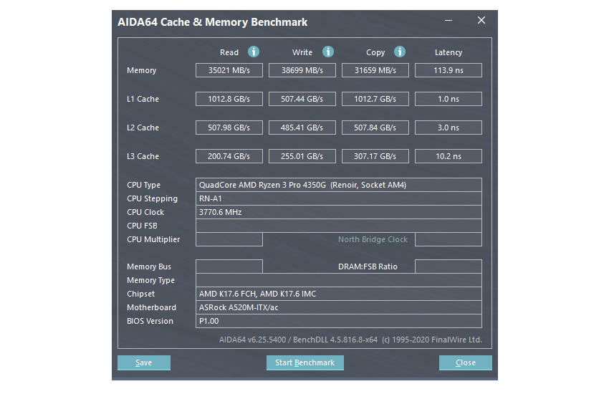Select L3 Cache Latency 10.2 ns
Viewport: 609px width, 394px height.
point(449,156)
